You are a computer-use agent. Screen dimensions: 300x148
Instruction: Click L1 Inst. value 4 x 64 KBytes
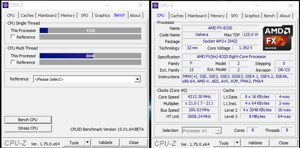tap(257, 103)
